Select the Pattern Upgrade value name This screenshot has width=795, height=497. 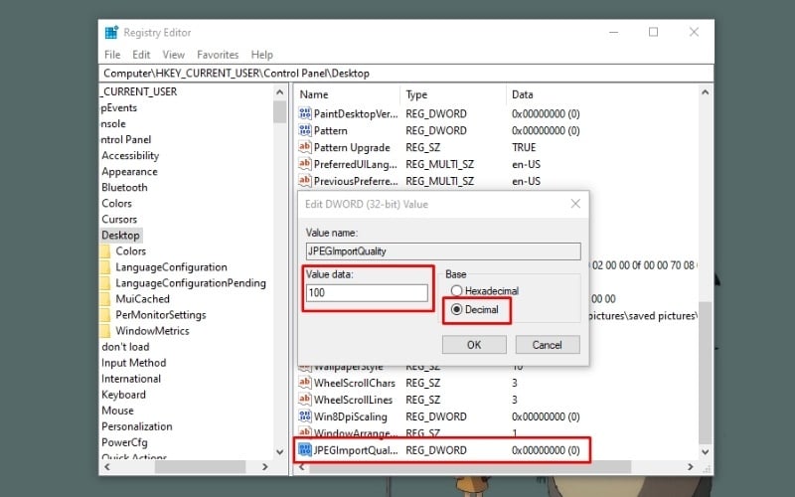click(x=352, y=147)
